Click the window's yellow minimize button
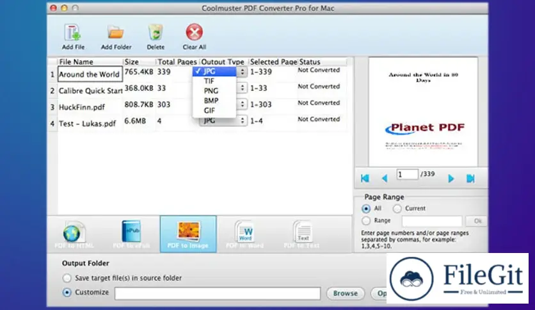 tap(64, 8)
